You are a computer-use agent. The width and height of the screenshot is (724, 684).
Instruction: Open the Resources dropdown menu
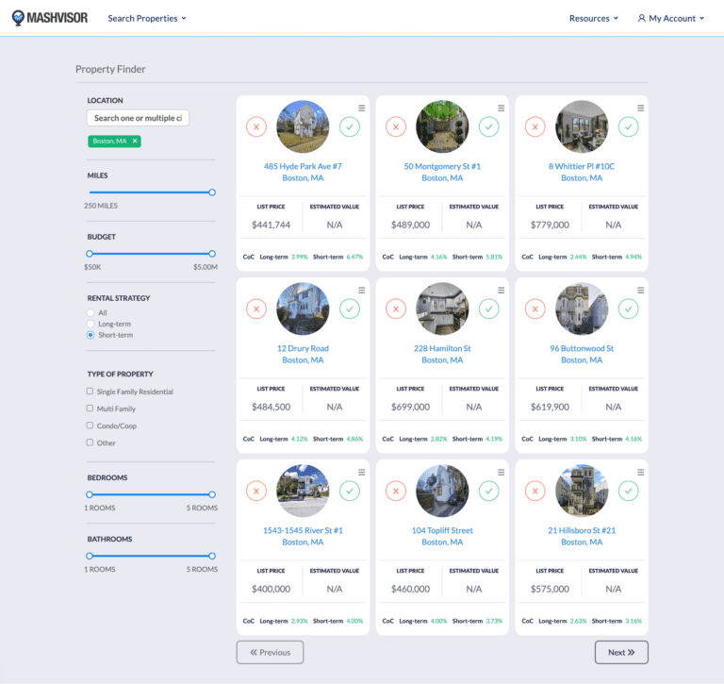(x=594, y=18)
